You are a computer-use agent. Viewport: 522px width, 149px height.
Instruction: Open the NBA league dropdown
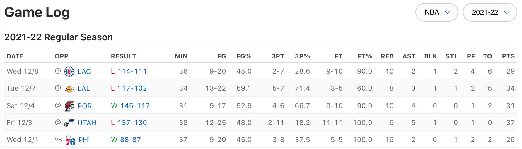(x=436, y=12)
